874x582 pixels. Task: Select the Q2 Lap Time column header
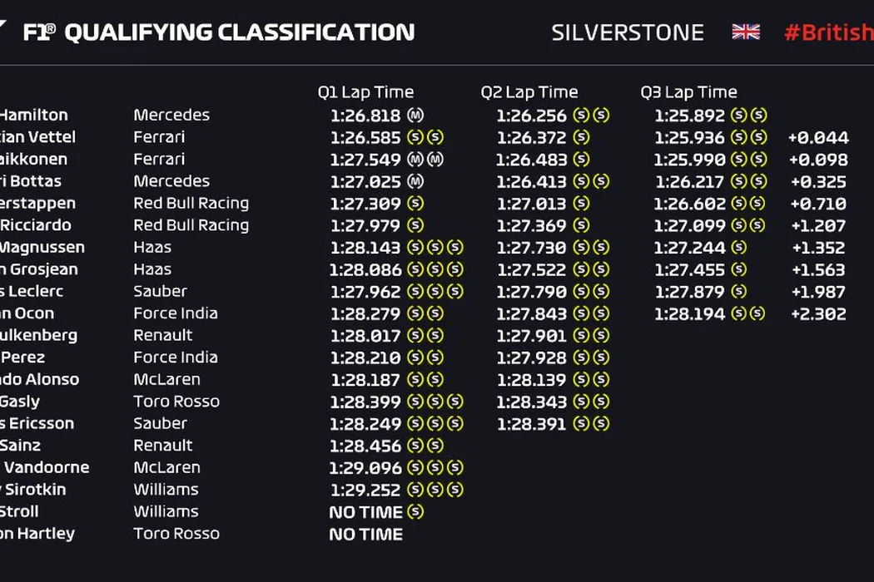click(x=529, y=92)
